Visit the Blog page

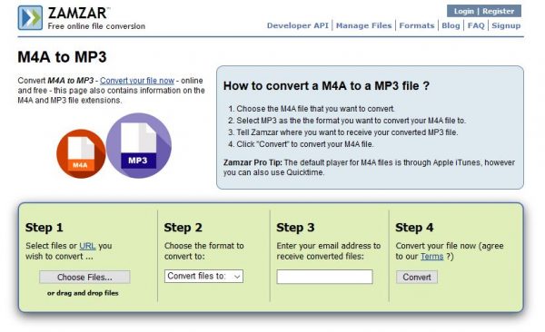click(451, 25)
